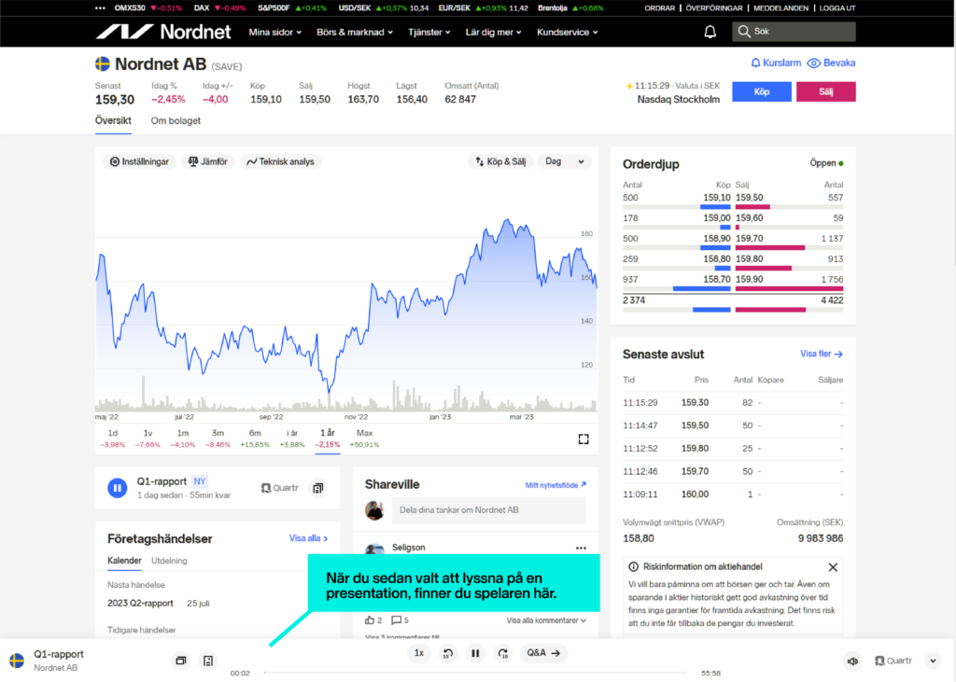Pause playback in the bottom player
956x682 pixels.
tap(475, 653)
